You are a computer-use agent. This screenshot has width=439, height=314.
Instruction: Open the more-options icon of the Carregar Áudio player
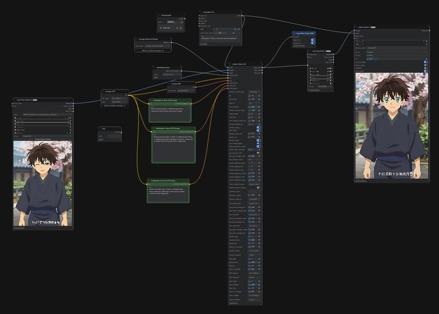tap(181, 28)
